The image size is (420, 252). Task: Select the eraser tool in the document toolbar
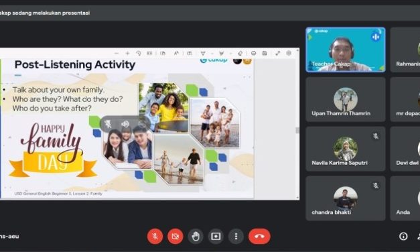click(x=240, y=54)
